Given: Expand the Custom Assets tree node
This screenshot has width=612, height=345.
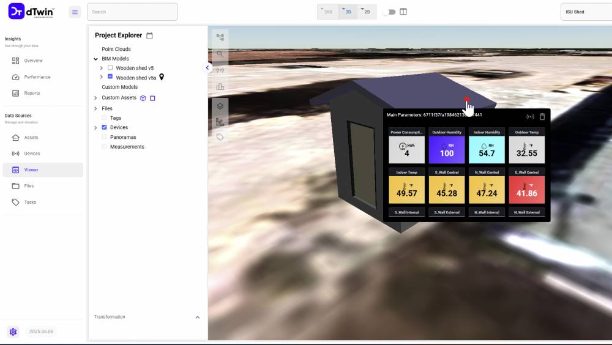Looking at the screenshot, I should [95, 98].
